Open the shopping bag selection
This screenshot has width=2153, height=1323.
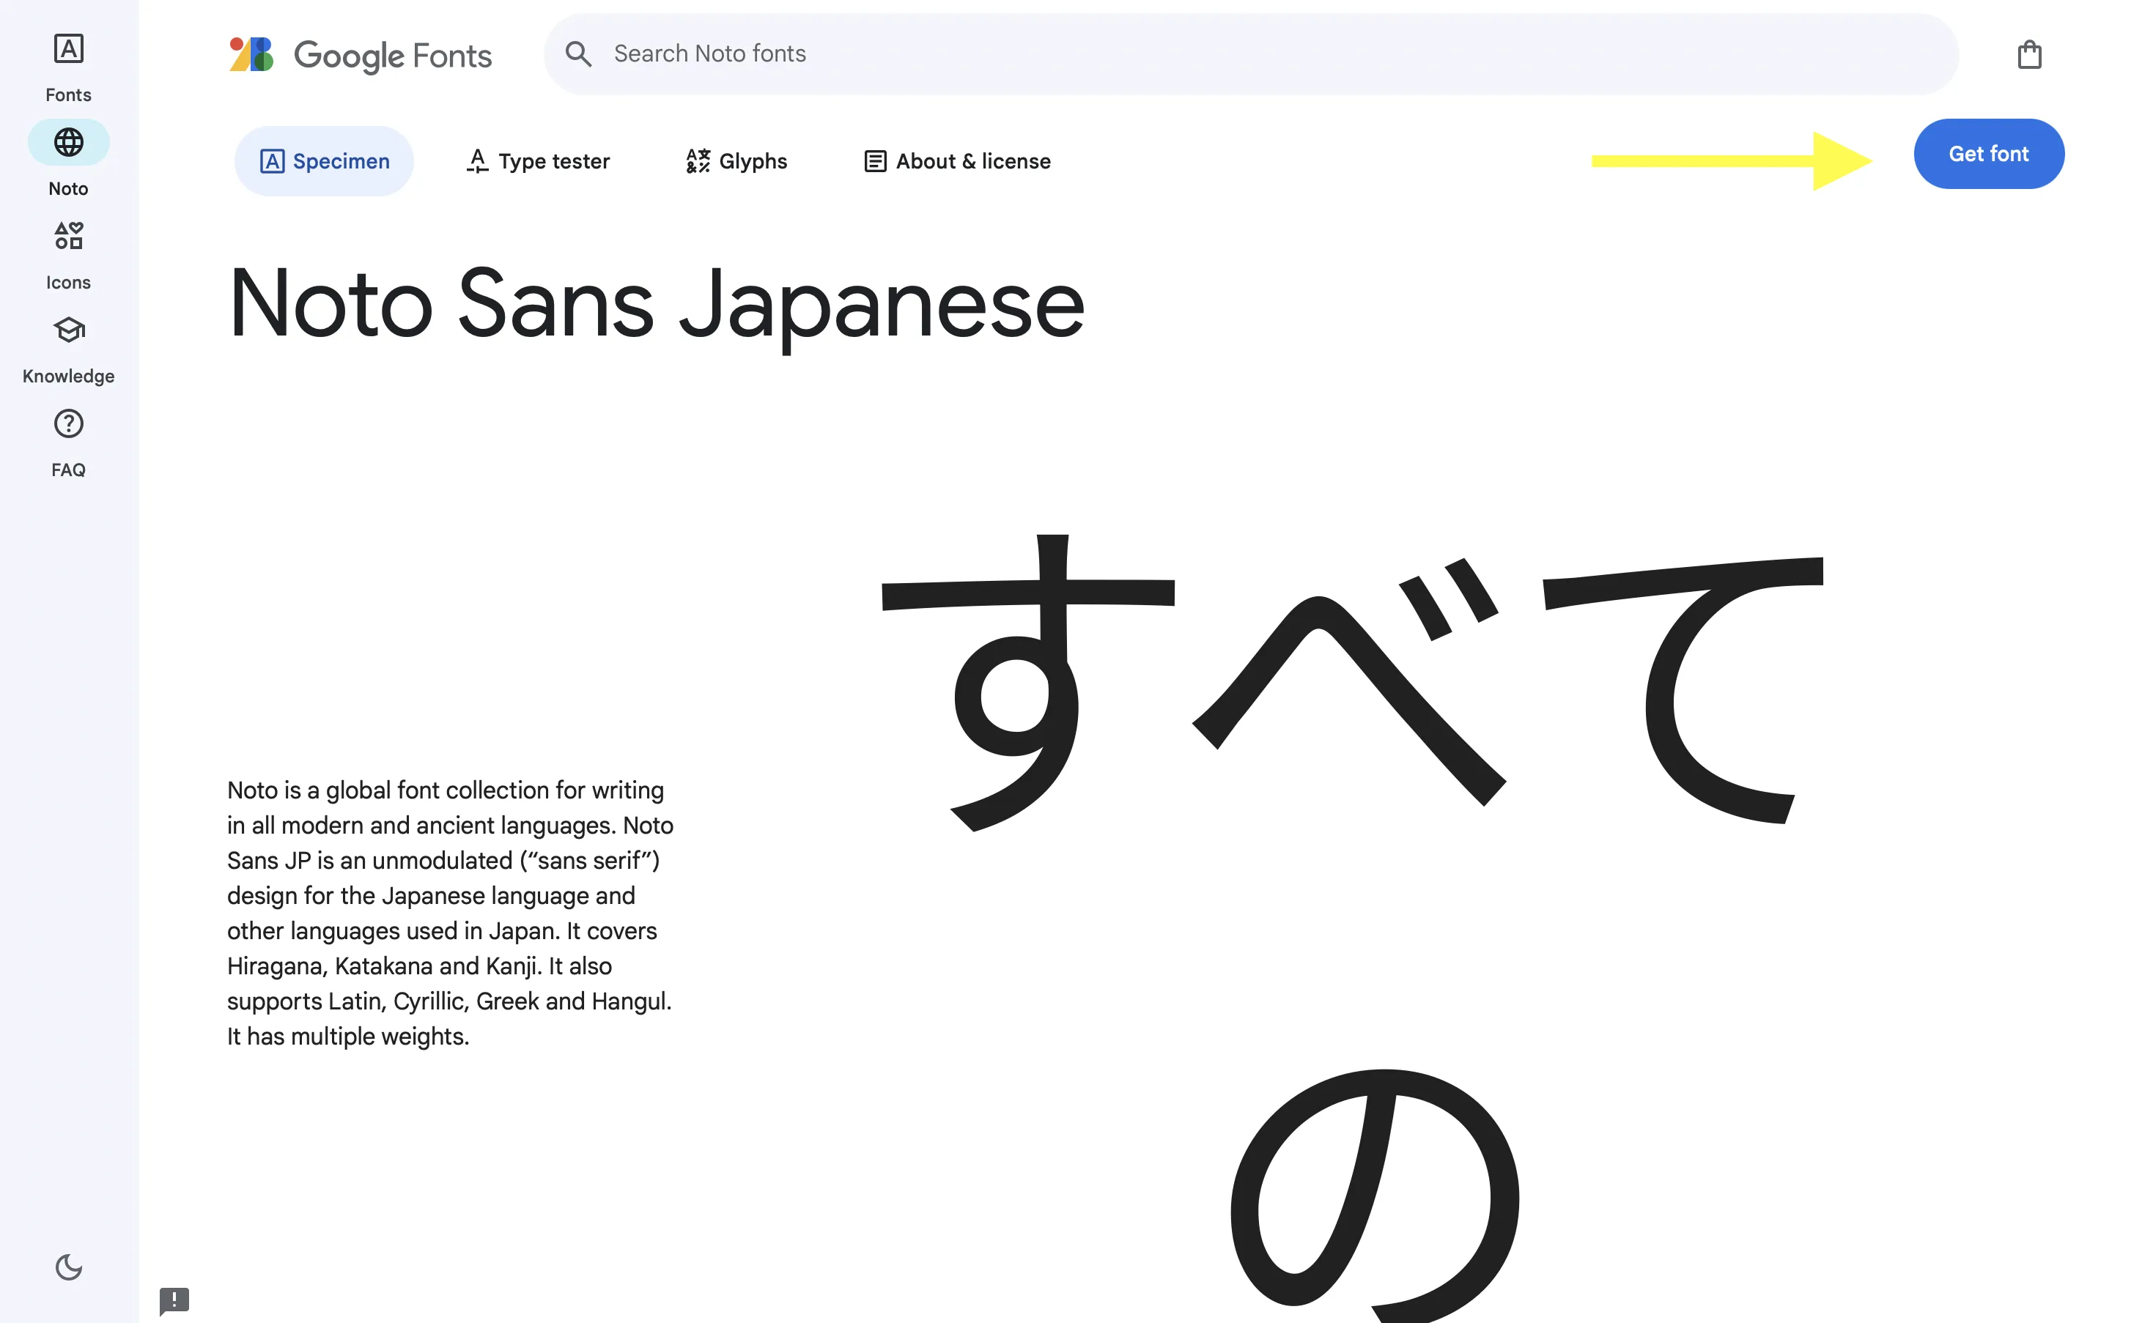(x=2028, y=54)
